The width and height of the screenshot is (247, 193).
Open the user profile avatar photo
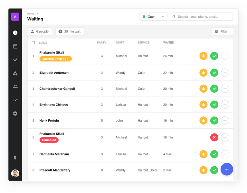click(15, 173)
